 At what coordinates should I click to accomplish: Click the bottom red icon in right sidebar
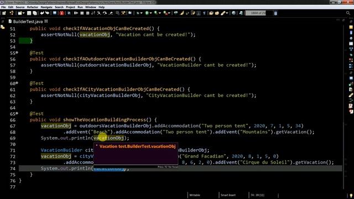(351, 112)
